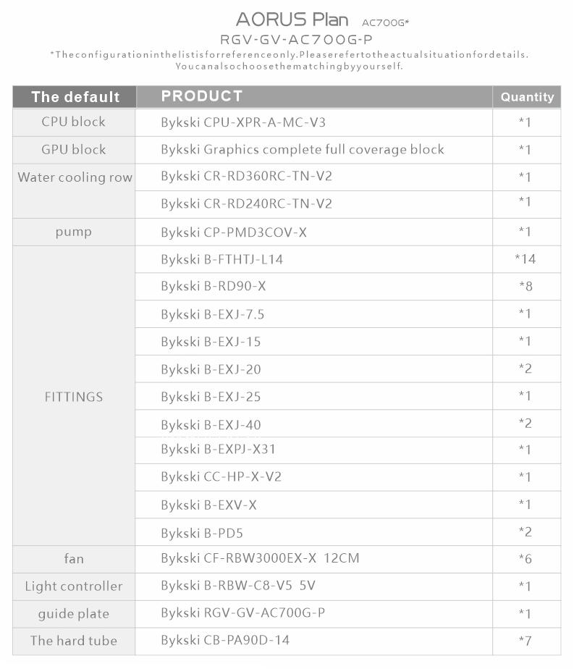Click the quantity *14 cell
The width and height of the screenshot is (574, 669).
point(526,259)
